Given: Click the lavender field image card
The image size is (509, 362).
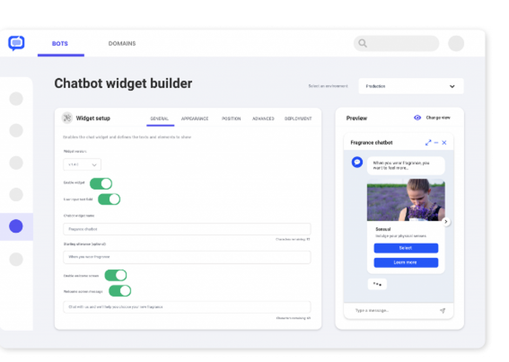Looking at the screenshot, I should (x=406, y=200).
